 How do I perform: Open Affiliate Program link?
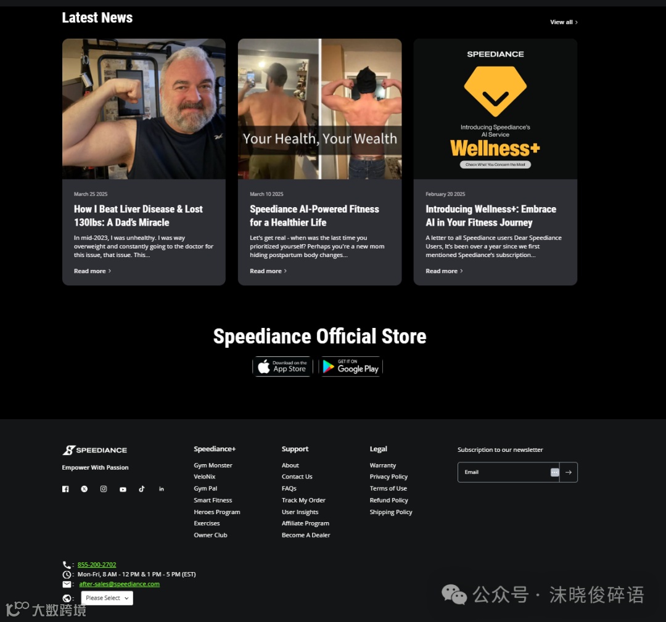[x=305, y=523]
